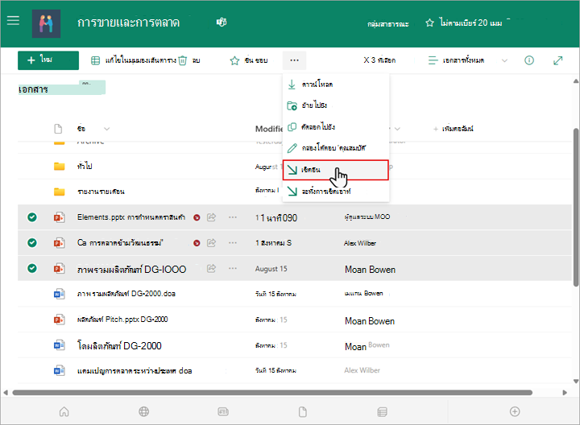Click the horizontal scrollbar thumb

click(272, 393)
